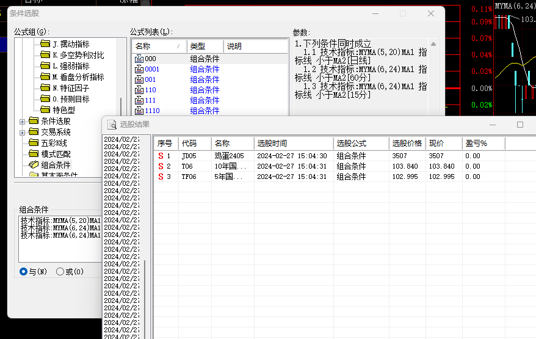Viewport: 536px width, 339px height.
Task: Select formula 111 icon in list
Action: point(139,100)
